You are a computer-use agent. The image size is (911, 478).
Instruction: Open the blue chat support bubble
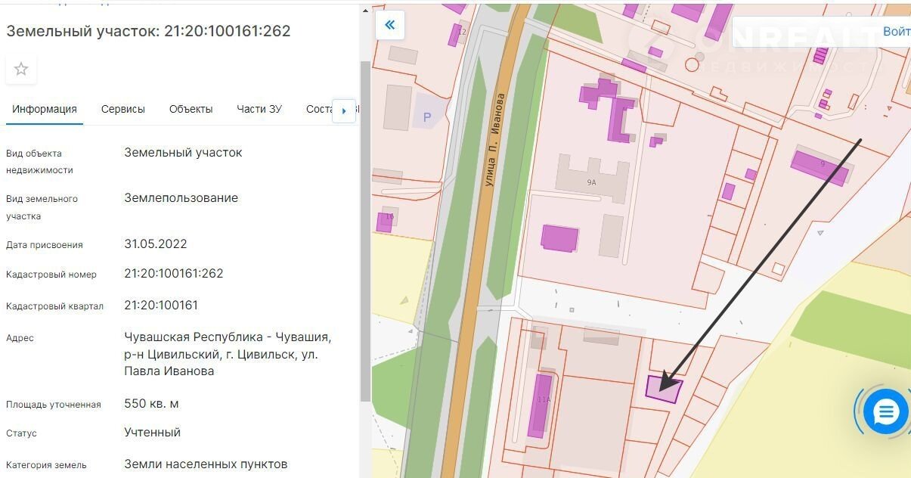click(x=885, y=412)
